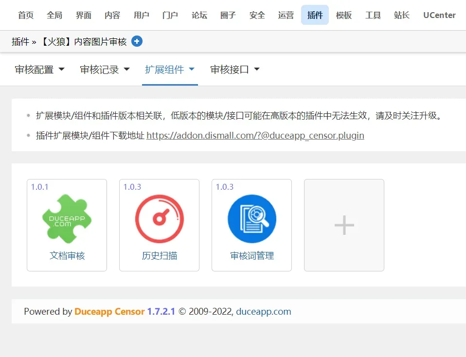Click the 插件 breadcrumb link
This screenshot has height=357, width=466.
[x=20, y=41]
